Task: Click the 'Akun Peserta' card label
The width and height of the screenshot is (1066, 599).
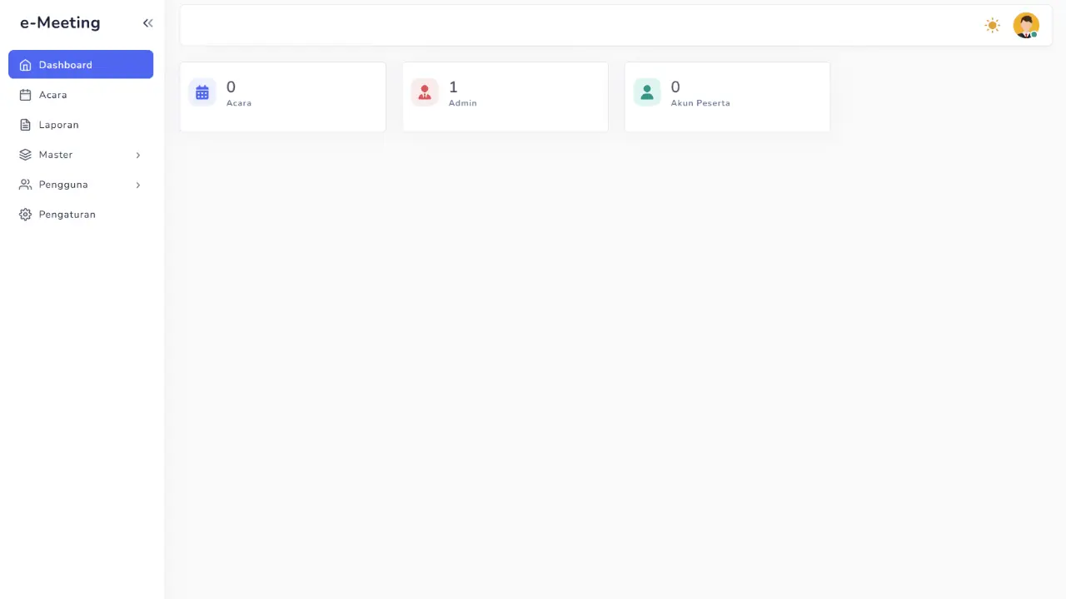Action: [700, 103]
